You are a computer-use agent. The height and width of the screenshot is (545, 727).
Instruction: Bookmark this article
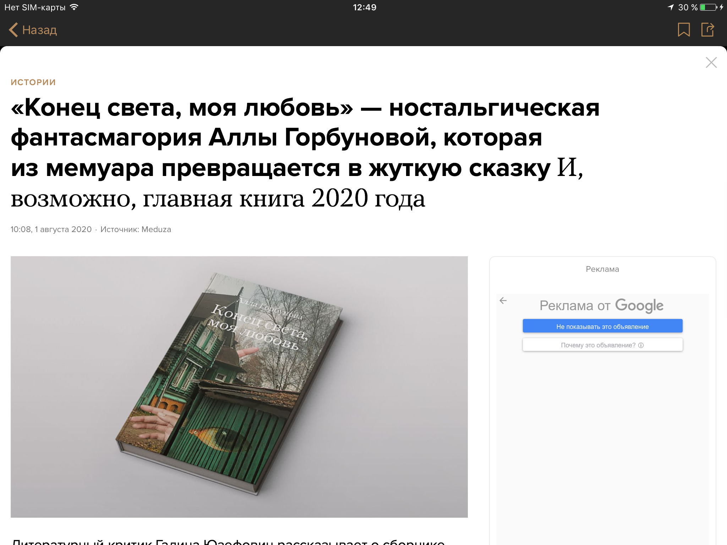pos(684,30)
